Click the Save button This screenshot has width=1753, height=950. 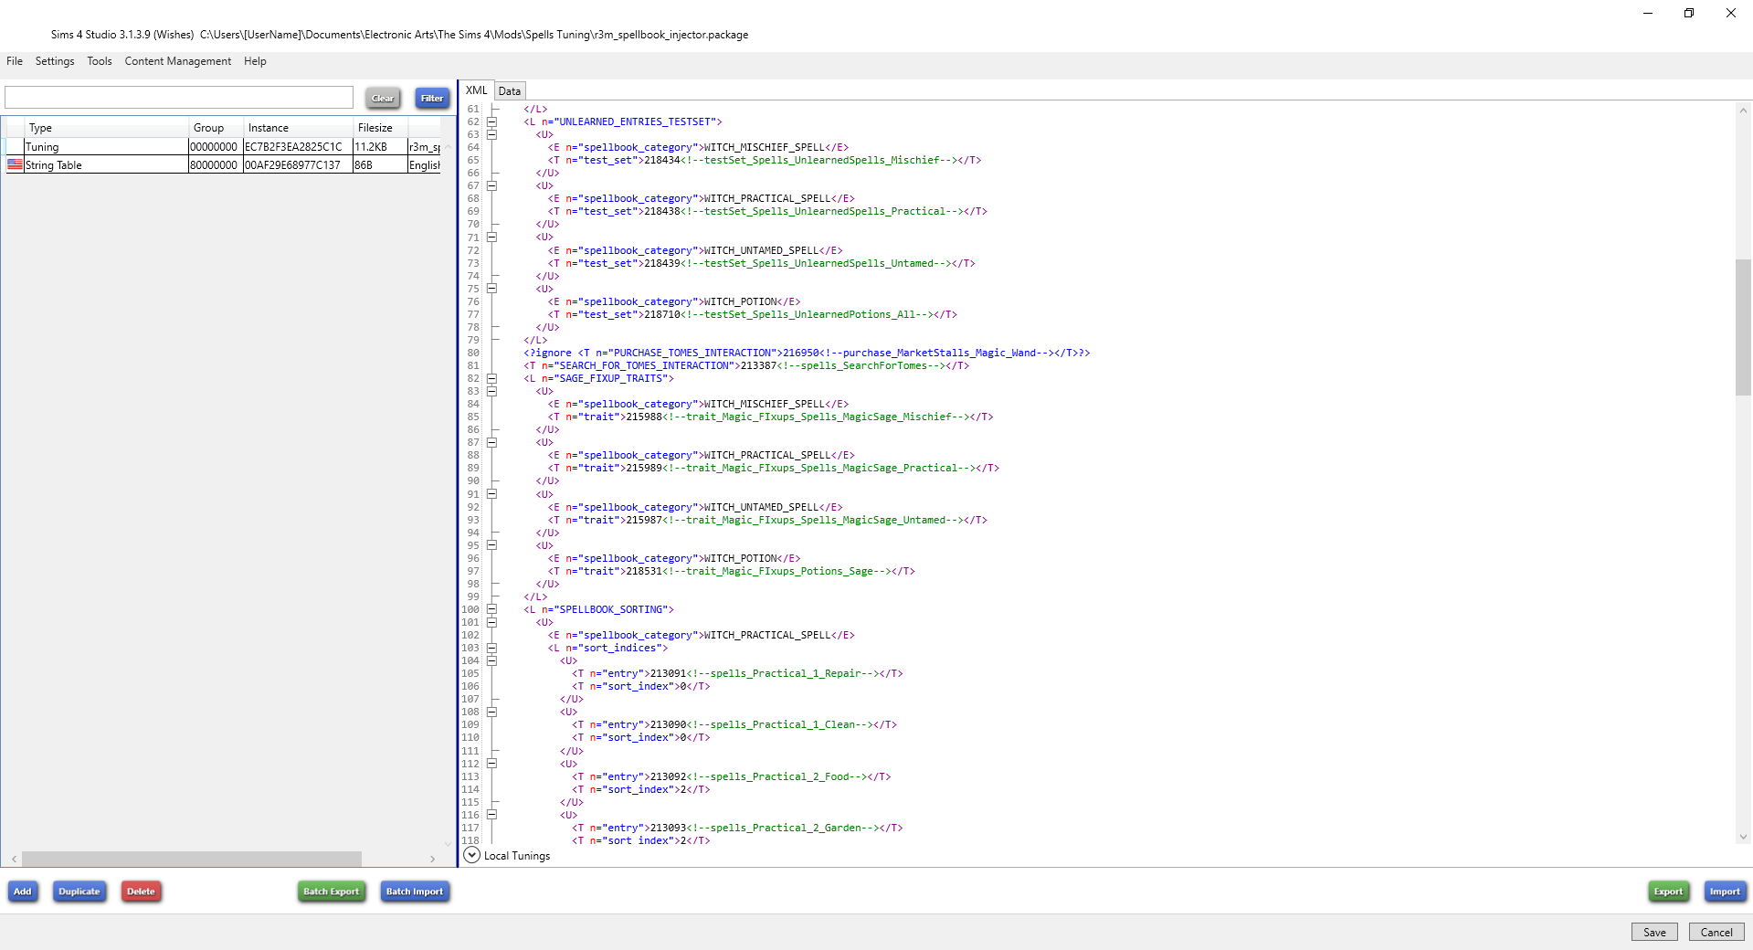(x=1653, y=932)
